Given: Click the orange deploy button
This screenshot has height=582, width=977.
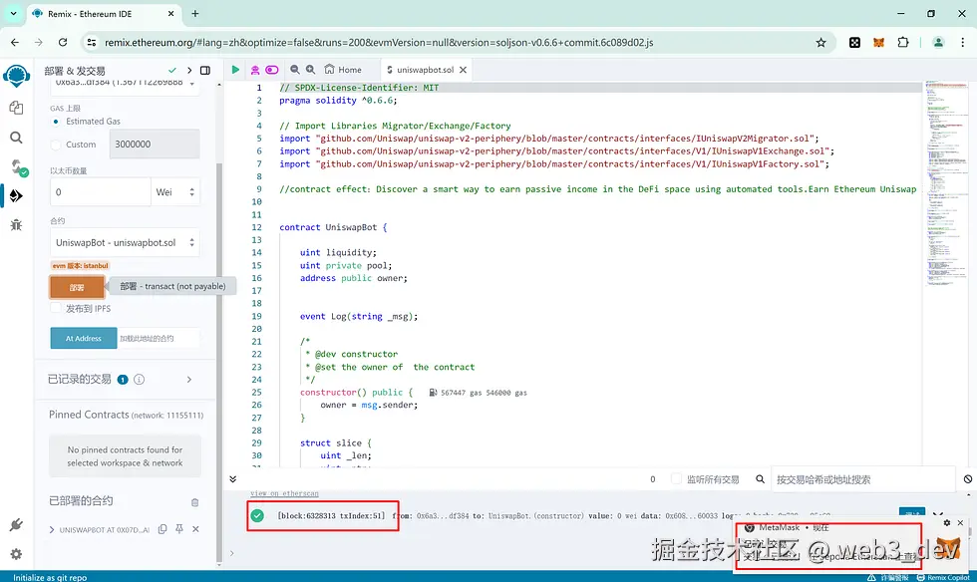Looking at the screenshot, I should [x=77, y=287].
